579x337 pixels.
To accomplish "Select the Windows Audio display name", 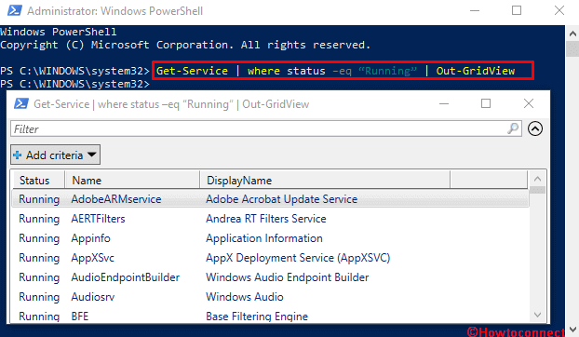I will tap(245, 297).
